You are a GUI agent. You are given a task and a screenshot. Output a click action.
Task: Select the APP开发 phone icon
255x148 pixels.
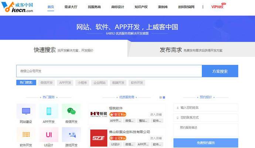pos(49,111)
